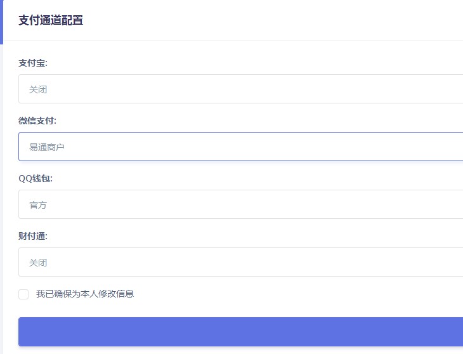The width and height of the screenshot is (463, 354).
Task: Focus the highlighted 微信支付 select box
Action: pyautogui.click(x=254, y=147)
